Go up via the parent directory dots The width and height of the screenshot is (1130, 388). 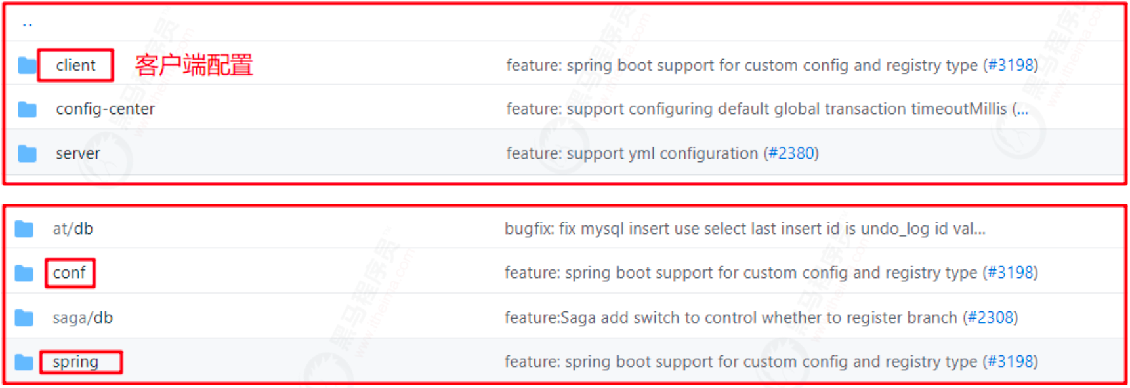point(27,25)
